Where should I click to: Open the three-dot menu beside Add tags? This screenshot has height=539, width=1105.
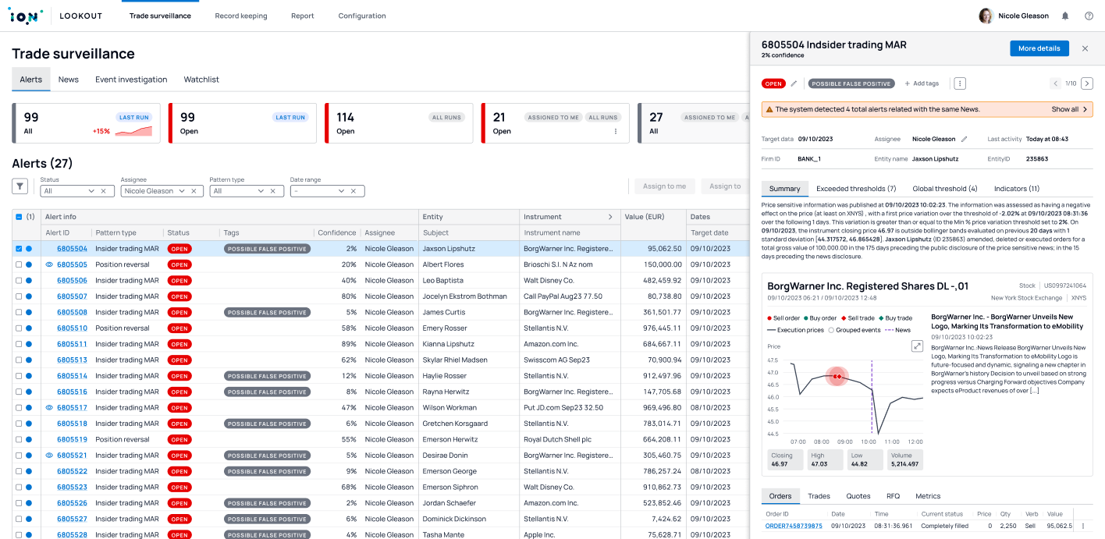tap(960, 83)
